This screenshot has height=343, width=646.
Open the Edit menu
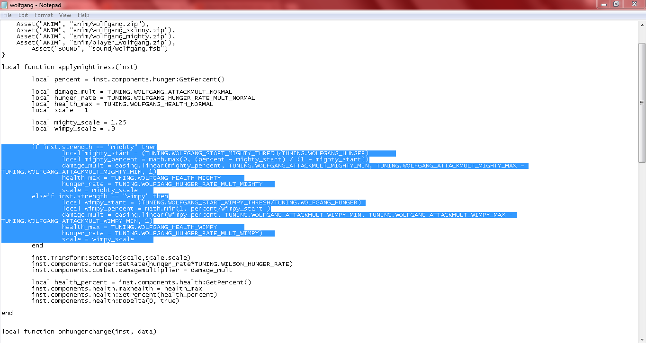[x=23, y=15]
